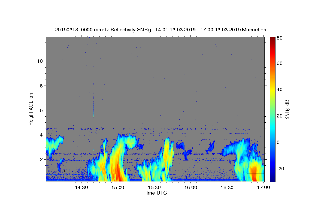
Task: Click the colorbar value 80
Action: coord(280,38)
